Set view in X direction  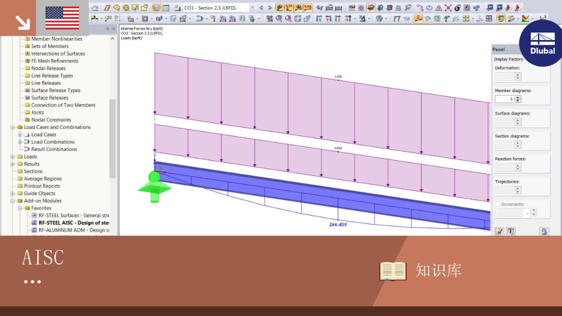coord(319,19)
